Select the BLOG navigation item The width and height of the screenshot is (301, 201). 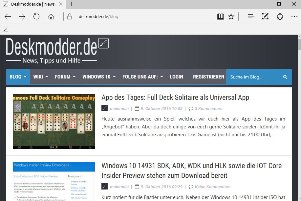tap(18, 77)
